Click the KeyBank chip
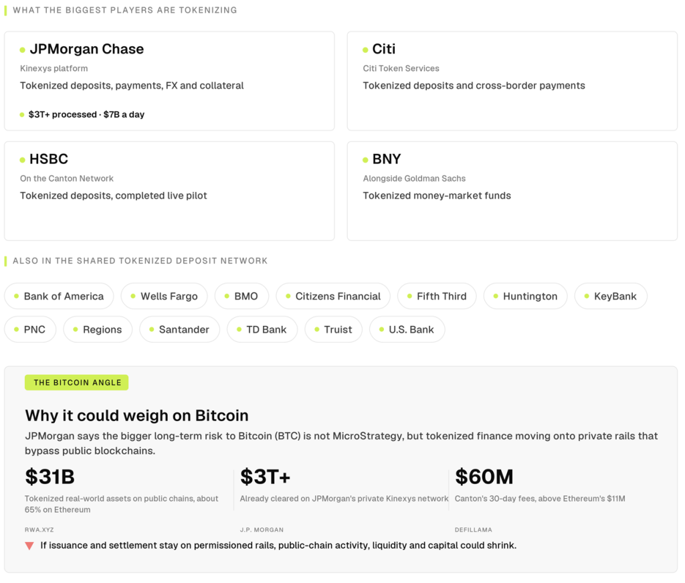The image size is (685, 583). click(x=611, y=297)
